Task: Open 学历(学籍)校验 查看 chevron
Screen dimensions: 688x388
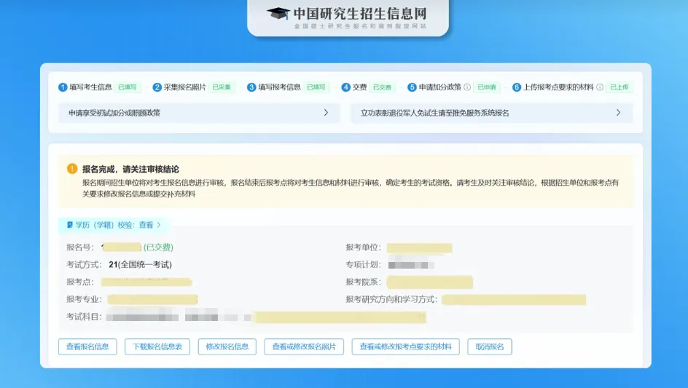Action: [159, 225]
